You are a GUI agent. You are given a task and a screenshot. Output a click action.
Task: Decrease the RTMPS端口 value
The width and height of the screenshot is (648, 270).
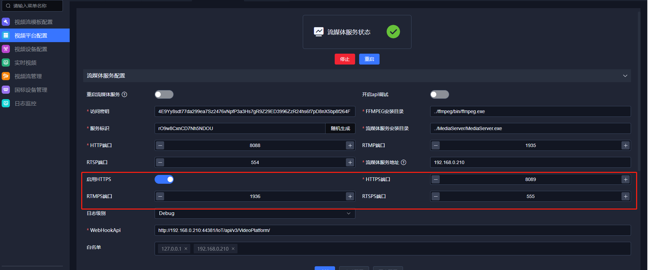click(160, 196)
